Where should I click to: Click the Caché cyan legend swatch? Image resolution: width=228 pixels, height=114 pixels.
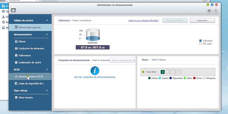pos(160,78)
